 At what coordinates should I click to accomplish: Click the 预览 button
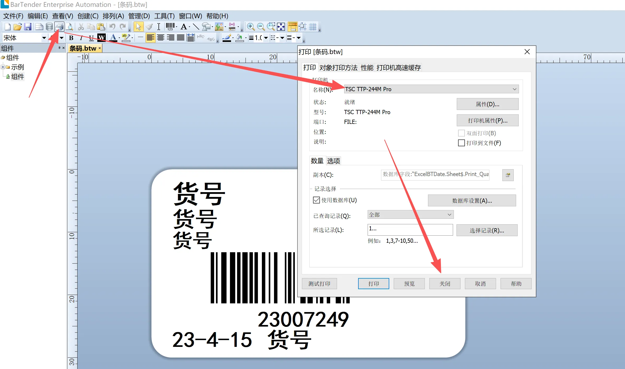(409, 284)
